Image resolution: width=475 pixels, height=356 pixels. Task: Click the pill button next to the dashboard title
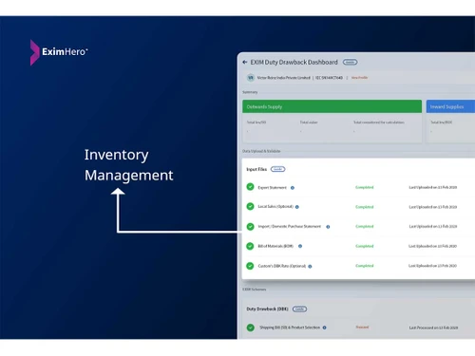coord(350,63)
